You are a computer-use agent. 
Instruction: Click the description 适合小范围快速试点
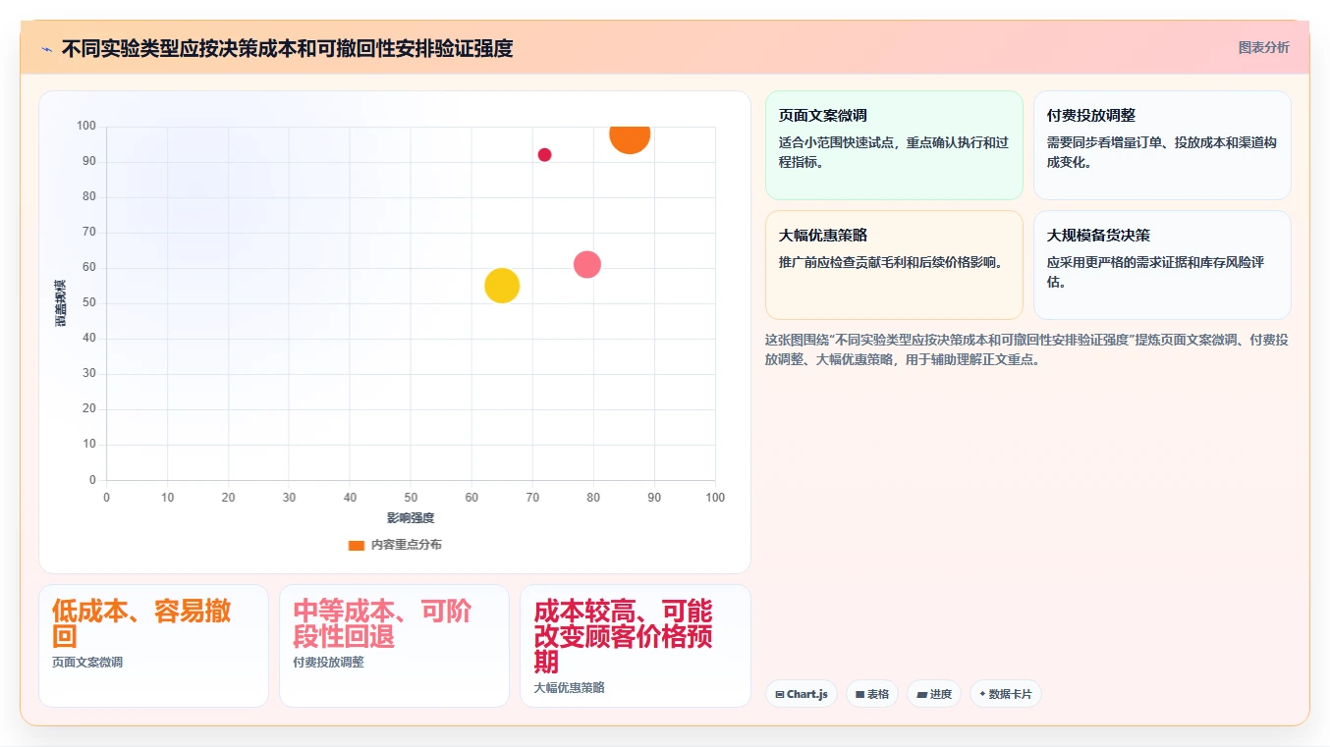tap(894, 152)
